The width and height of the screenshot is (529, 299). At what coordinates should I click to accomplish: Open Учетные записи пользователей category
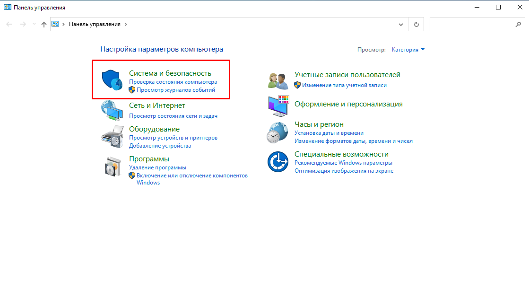347,75
